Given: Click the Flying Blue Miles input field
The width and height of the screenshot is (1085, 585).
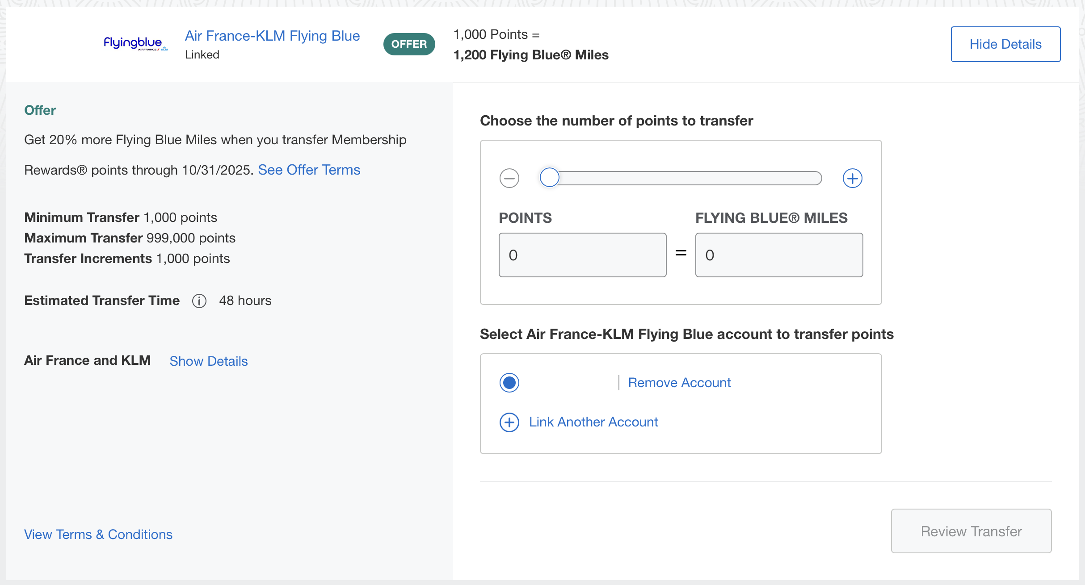Looking at the screenshot, I should tap(779, 255).
